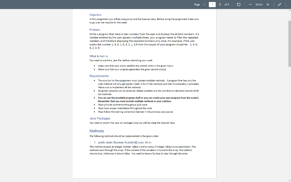Click 'You need to import the Java util package' line
The image size is (291, 182).
tap(132, 123)
